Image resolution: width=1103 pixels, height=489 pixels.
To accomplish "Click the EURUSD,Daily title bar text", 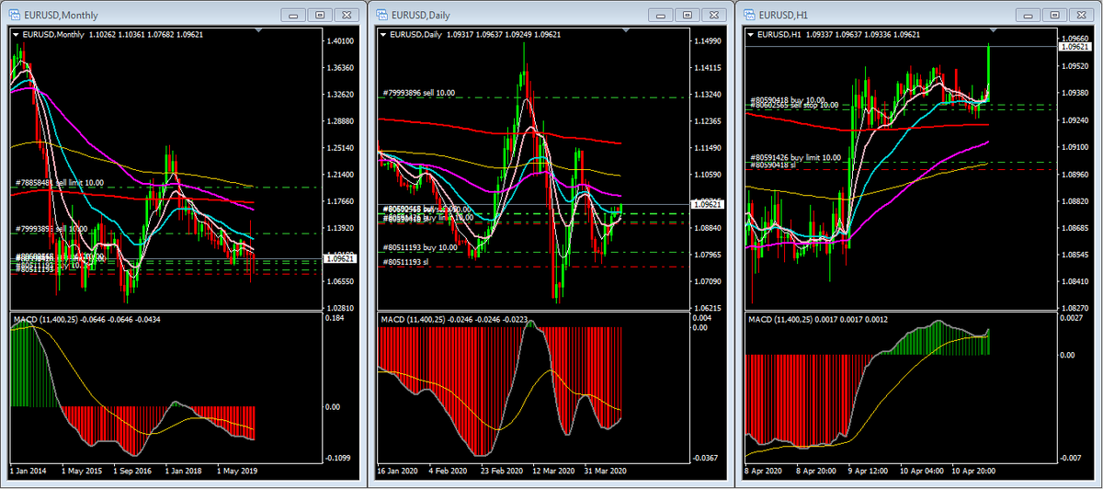I will click(423, 15).
